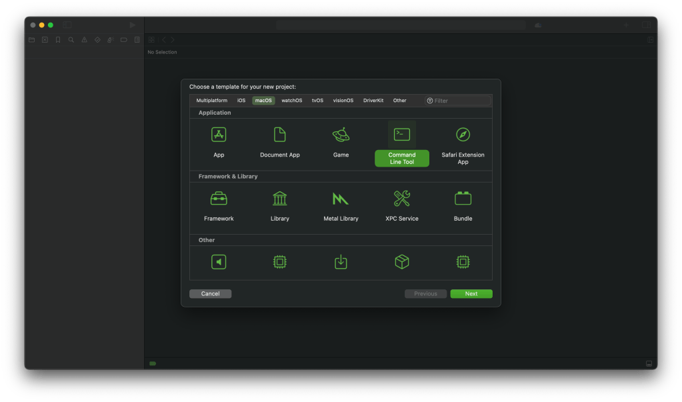Open the Multiplatform tab
The width and height of the screenshot is (682, 402).
(211, 101)
